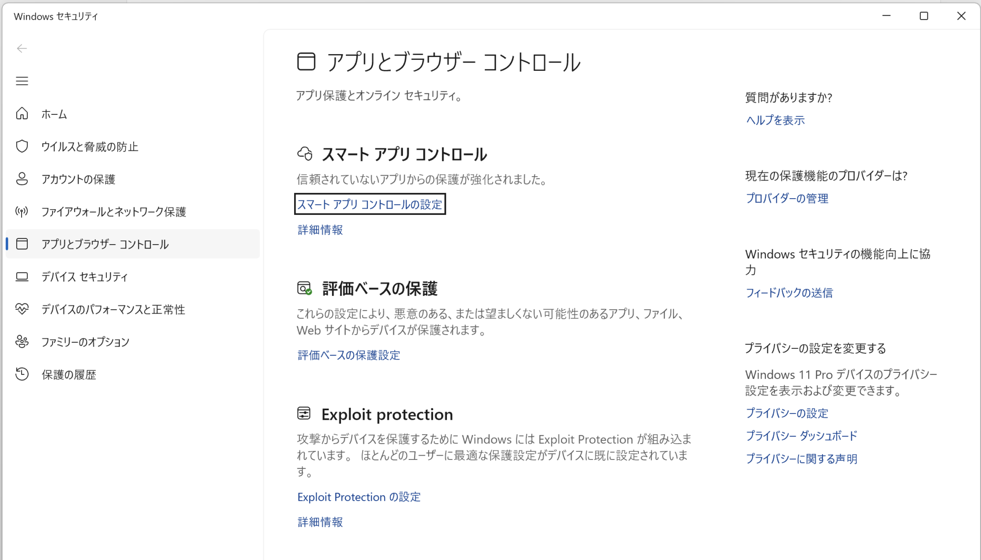Open 保護の履歴 page

[133, 374]
